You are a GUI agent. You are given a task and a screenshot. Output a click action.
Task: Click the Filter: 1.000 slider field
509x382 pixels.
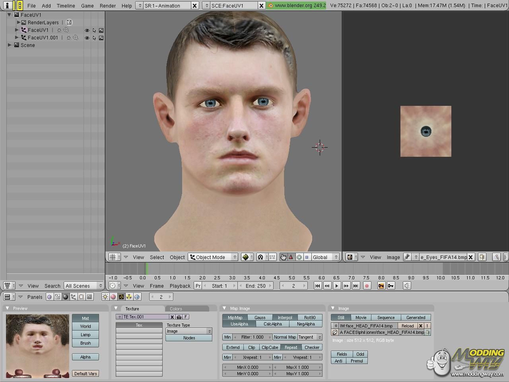point(252,337)
